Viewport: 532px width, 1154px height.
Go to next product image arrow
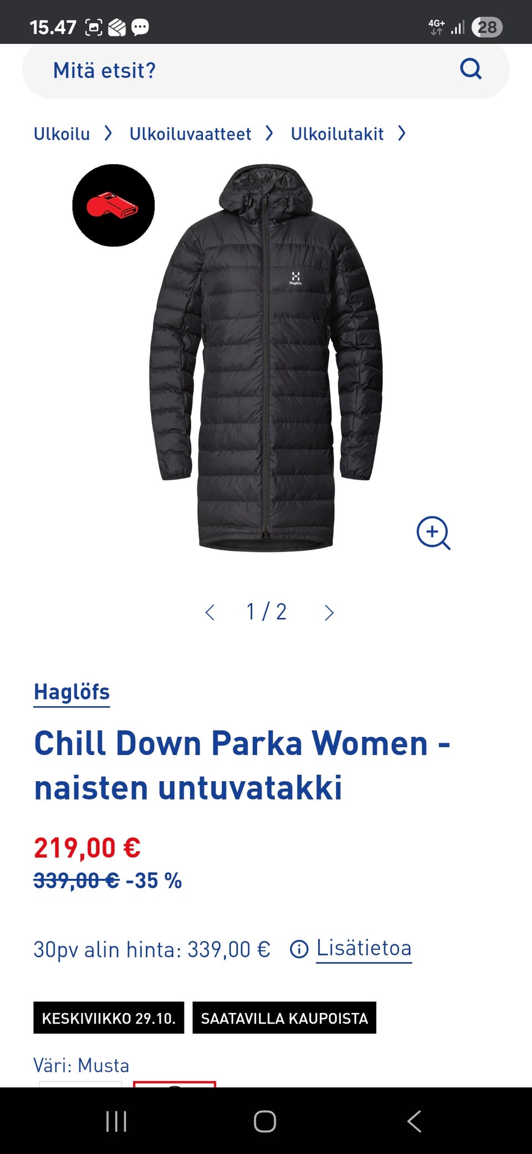[x=329, y=613]
